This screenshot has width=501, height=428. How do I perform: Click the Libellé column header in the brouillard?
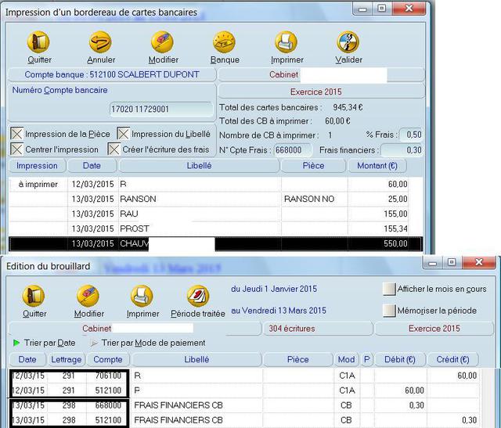(x=196, y=360)
